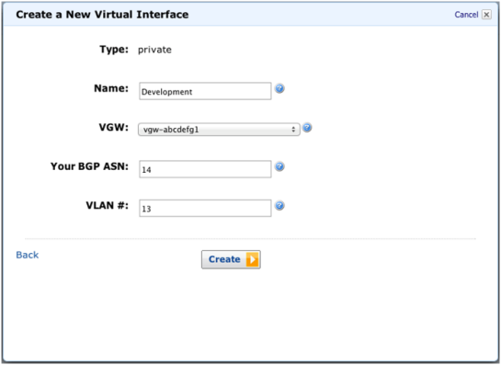Screen dimensions: 501x365
Task: Close dialog with the X icon
Action: pos(486,15)
